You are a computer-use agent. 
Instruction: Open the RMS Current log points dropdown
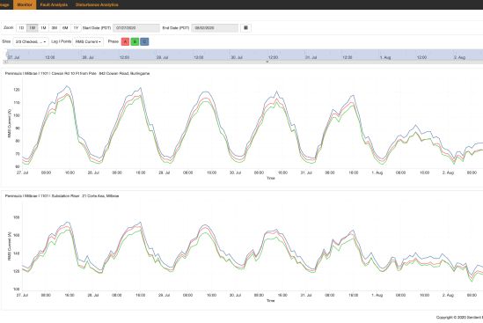[x=88, y=41]
